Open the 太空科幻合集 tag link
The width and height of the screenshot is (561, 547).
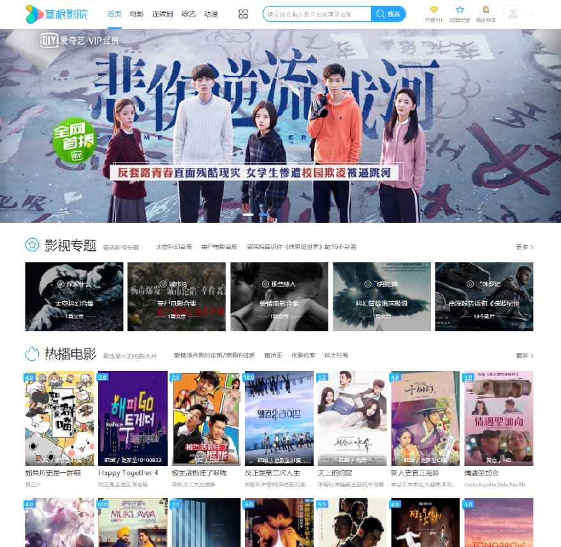click(174, 247)
